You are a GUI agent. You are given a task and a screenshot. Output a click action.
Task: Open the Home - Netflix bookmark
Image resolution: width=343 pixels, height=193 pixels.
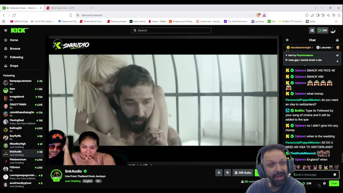pyautogui.click(x=157, y=21)
